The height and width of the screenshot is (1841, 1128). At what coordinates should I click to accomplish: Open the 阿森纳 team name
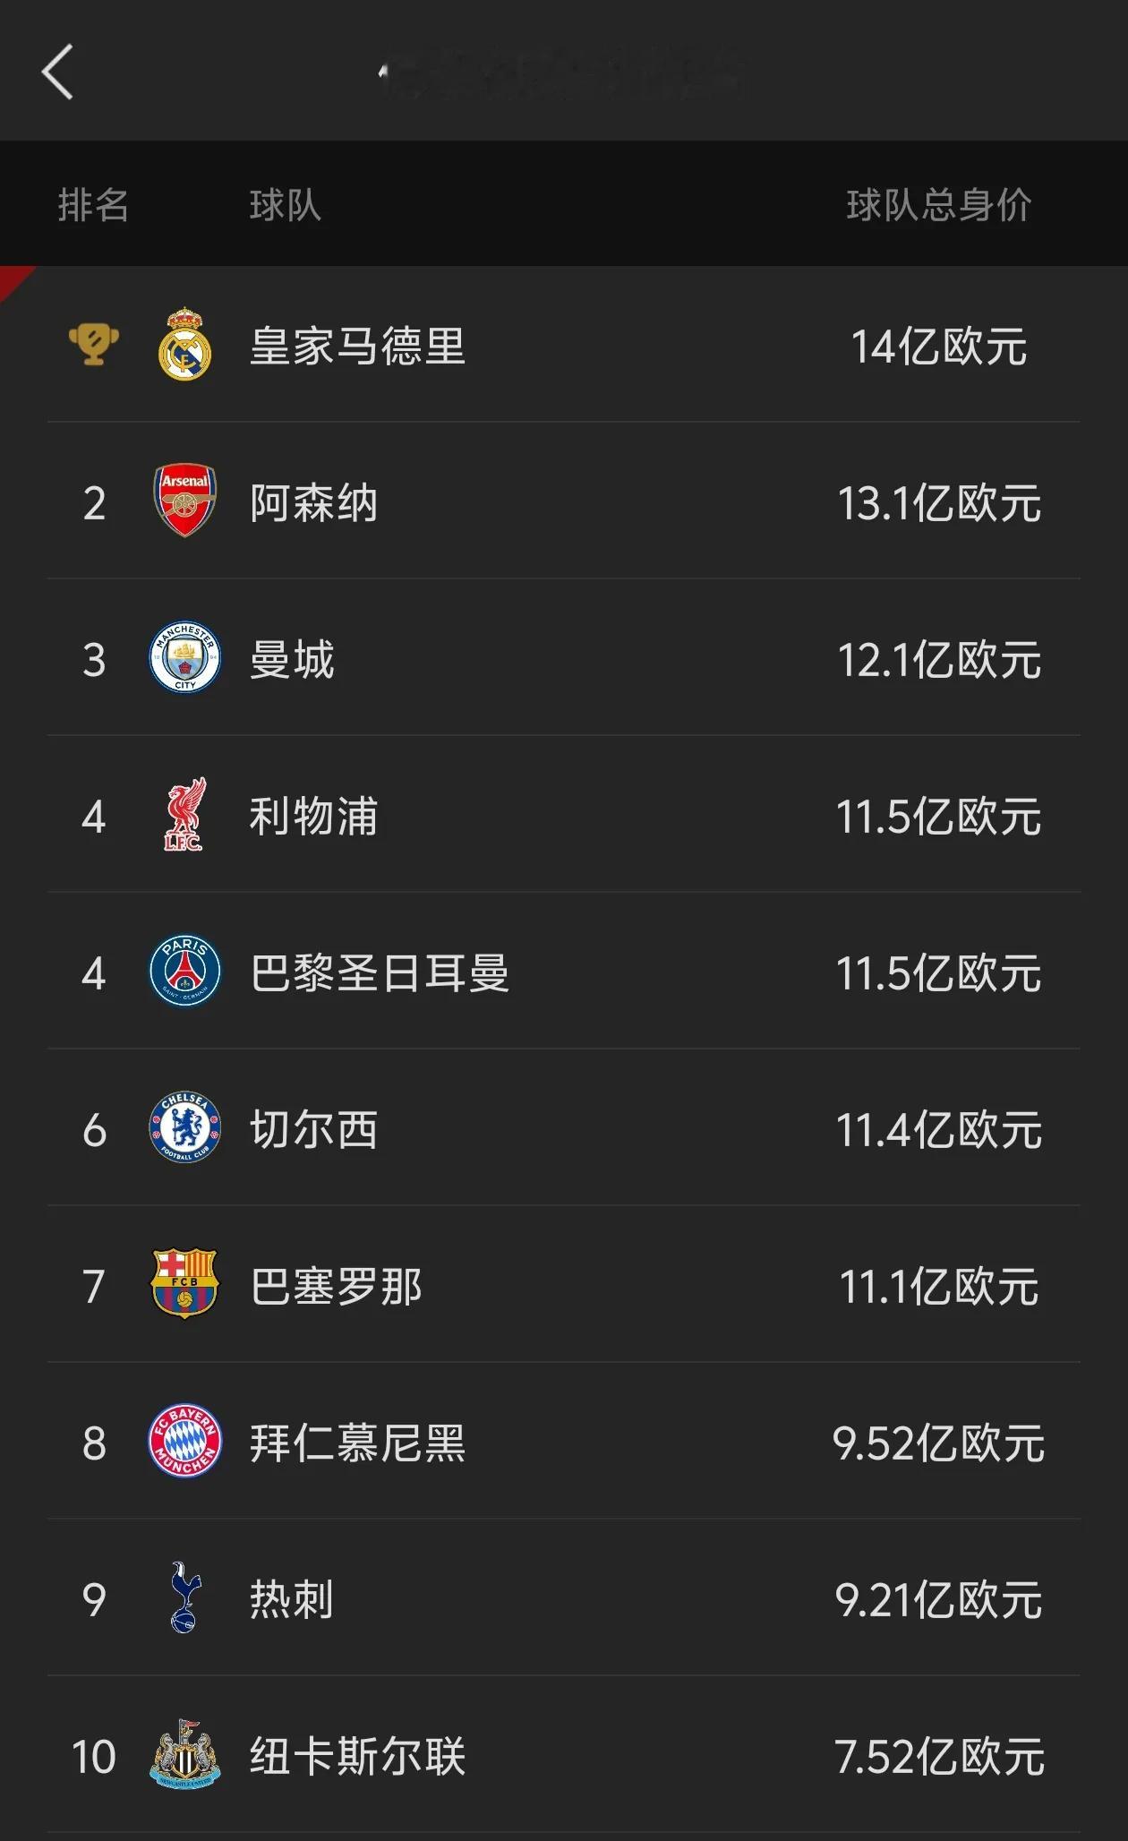(x=313, y=502)
